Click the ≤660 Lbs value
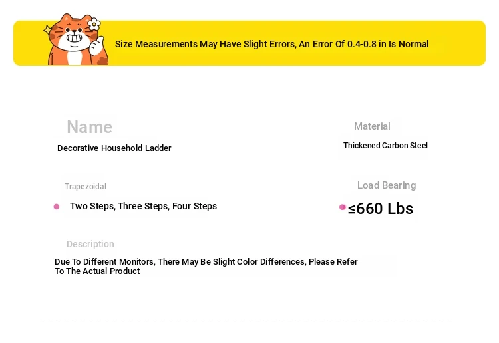499x343 pixels. [x=381, y=209]
